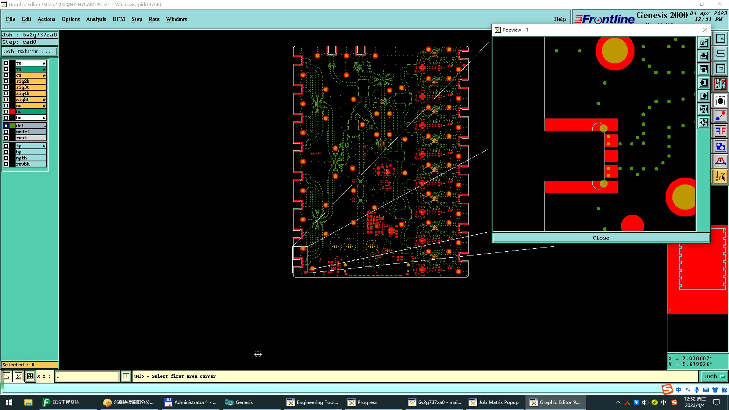Click the blue-to-red dot measure icon
The width and height of the screenshot is (729, 410).
[720, 116]
